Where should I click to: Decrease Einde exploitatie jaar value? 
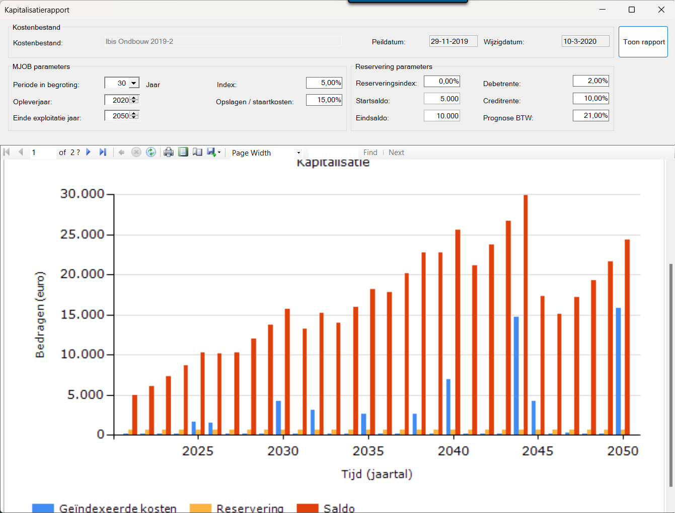coord(134,117)
